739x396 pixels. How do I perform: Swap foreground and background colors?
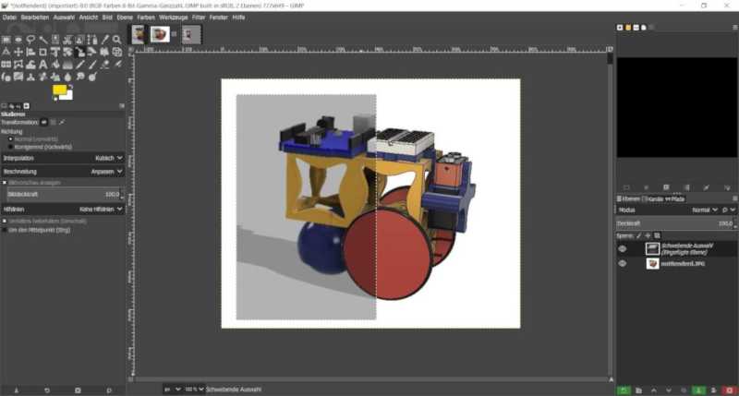pyautogui.click(x=71, y=87)
